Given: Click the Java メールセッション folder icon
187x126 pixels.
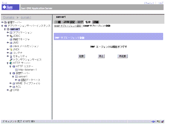Looking at the screenshot, I should [11, 46].
